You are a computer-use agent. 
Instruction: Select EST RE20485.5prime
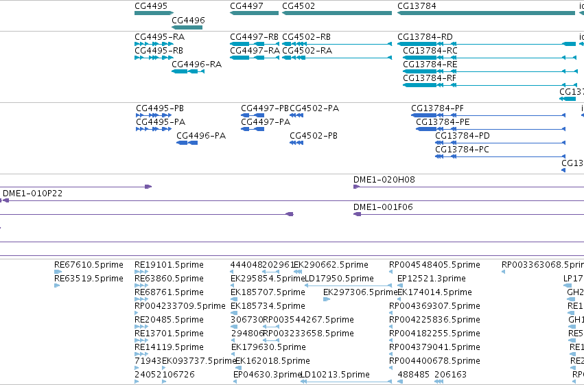coord(141,327)
